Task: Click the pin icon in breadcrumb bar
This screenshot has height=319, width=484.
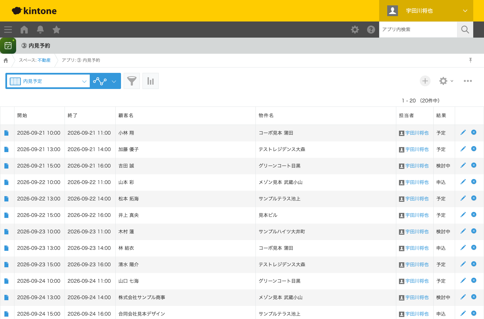Action: coord(471,60)
